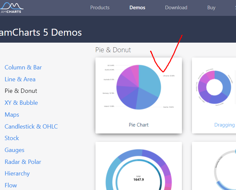Open the Hierarchy category

pos(17,173)
